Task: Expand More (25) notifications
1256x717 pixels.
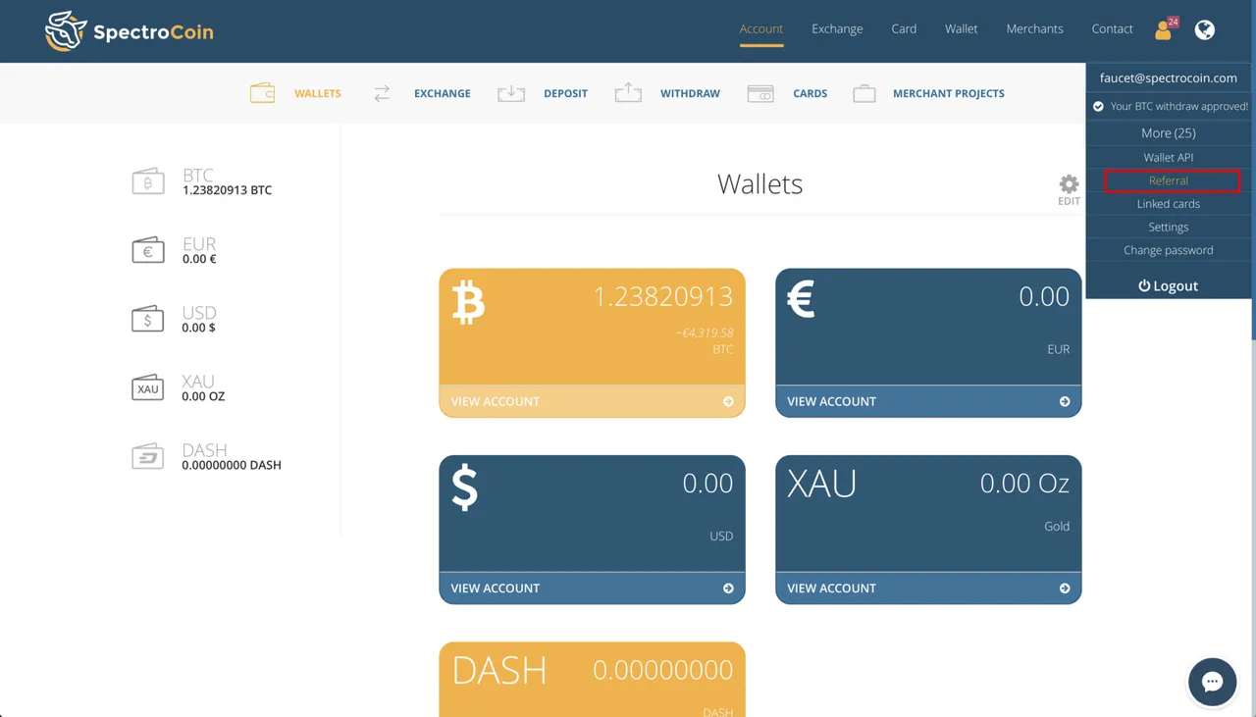Action: click(1169, 133)
